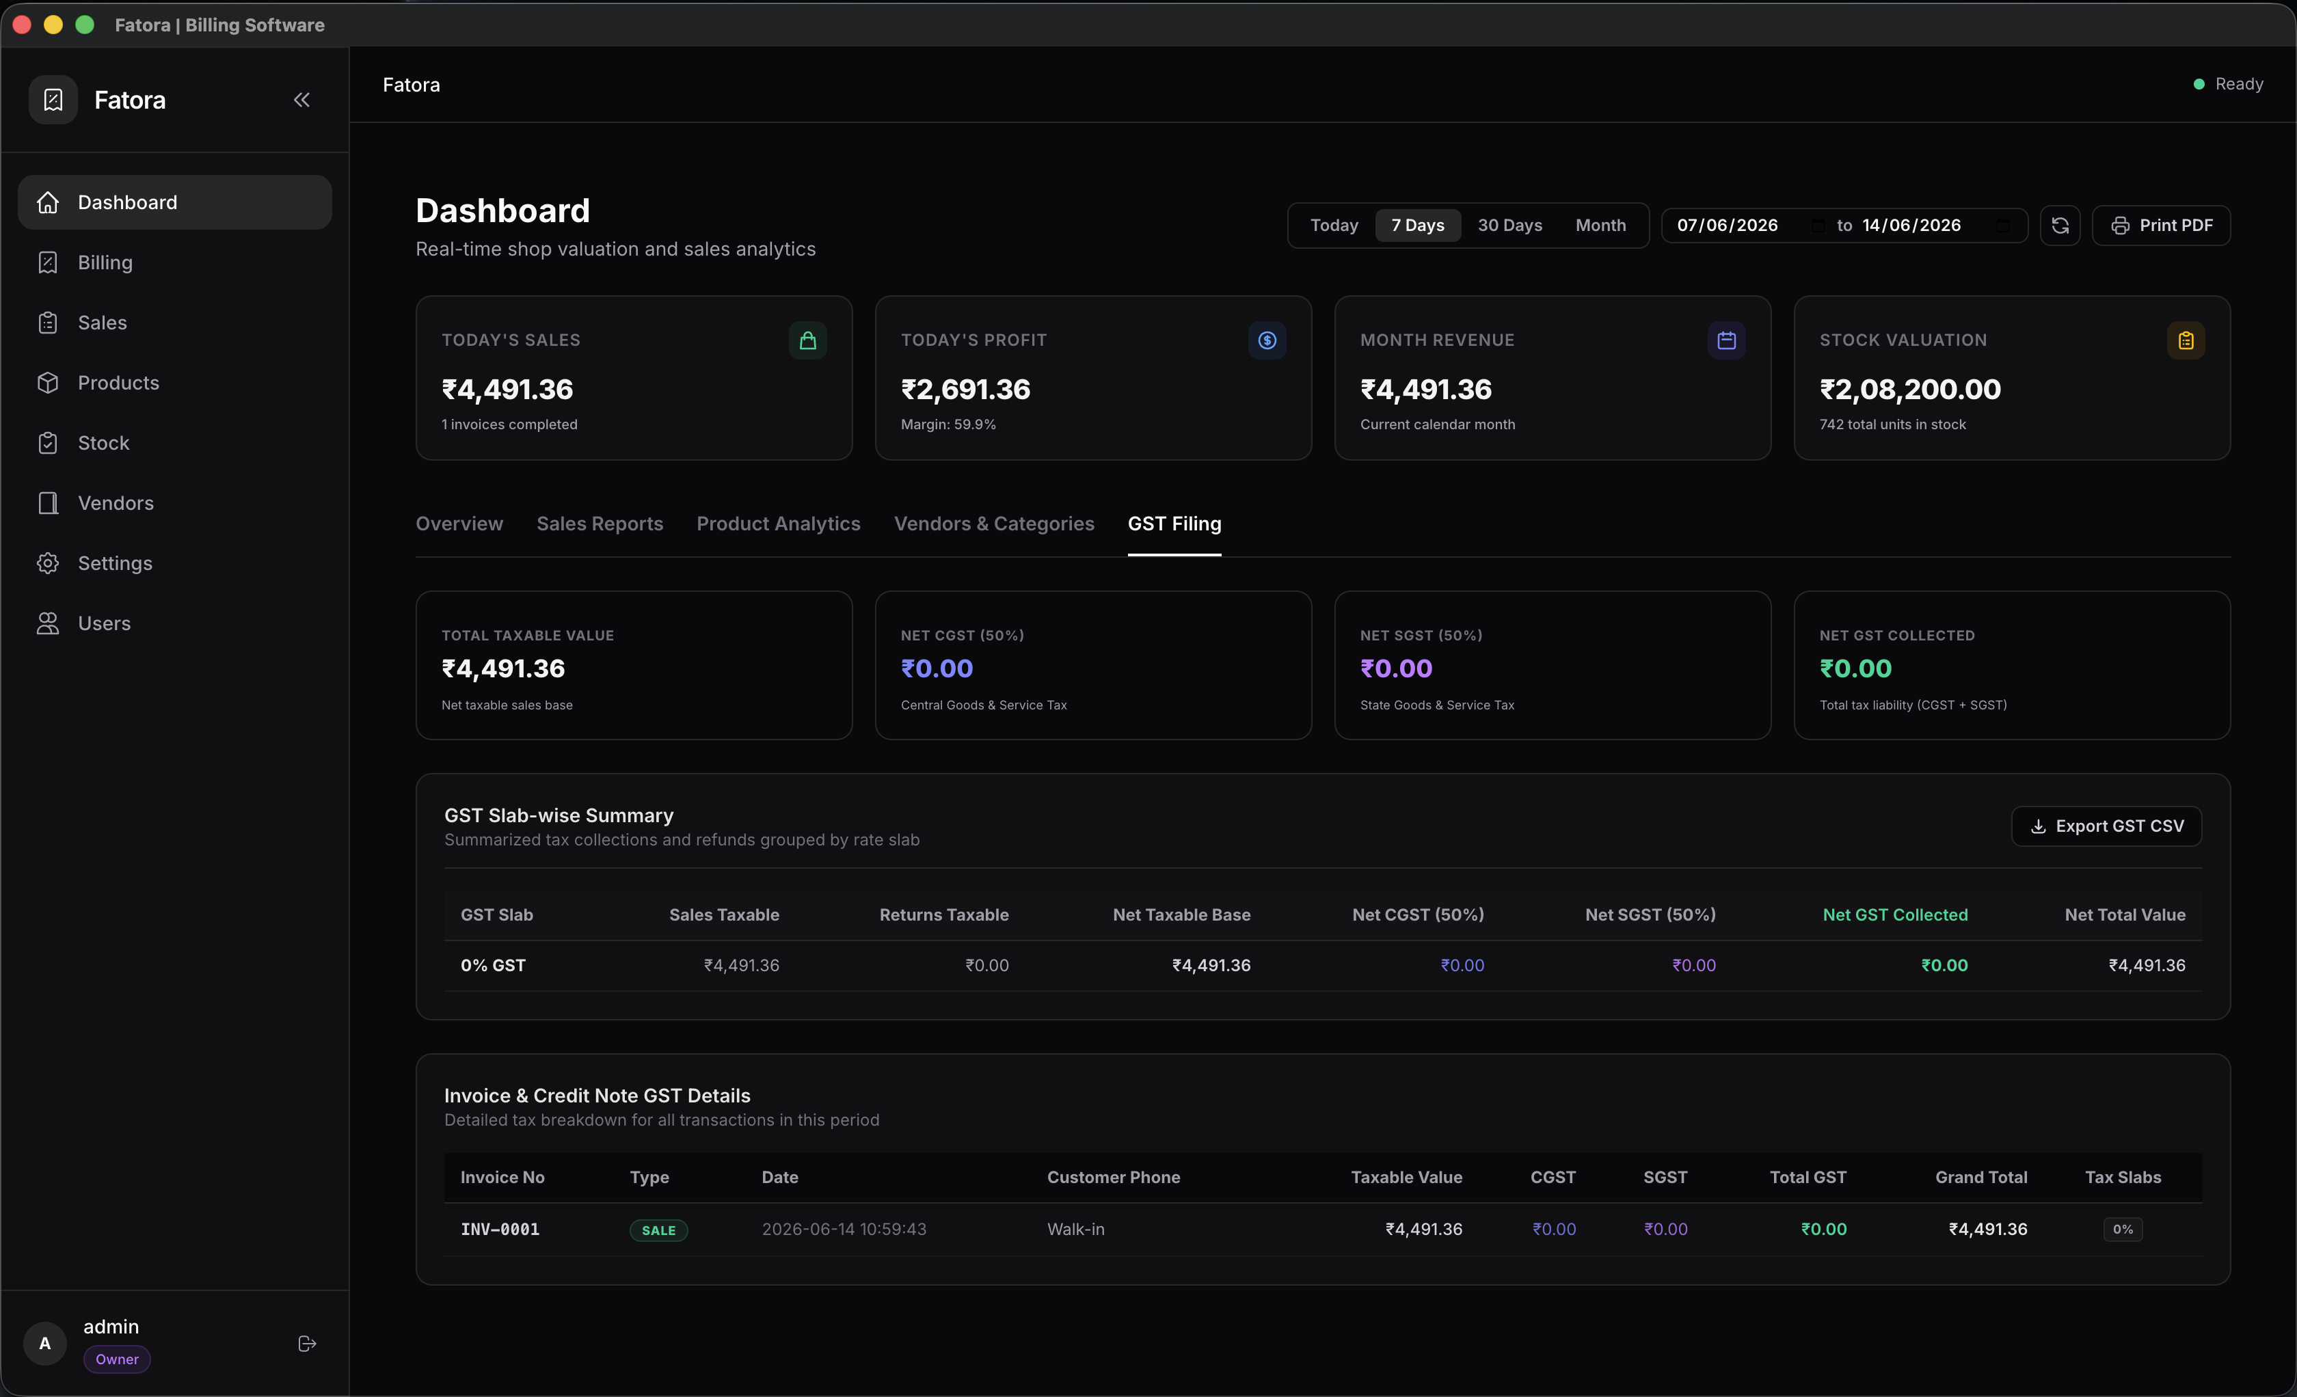Viewport: 2297px width, 1397px height.
Task: Click the GST Slab-wise Summary heading
Action: coord(559,815)
